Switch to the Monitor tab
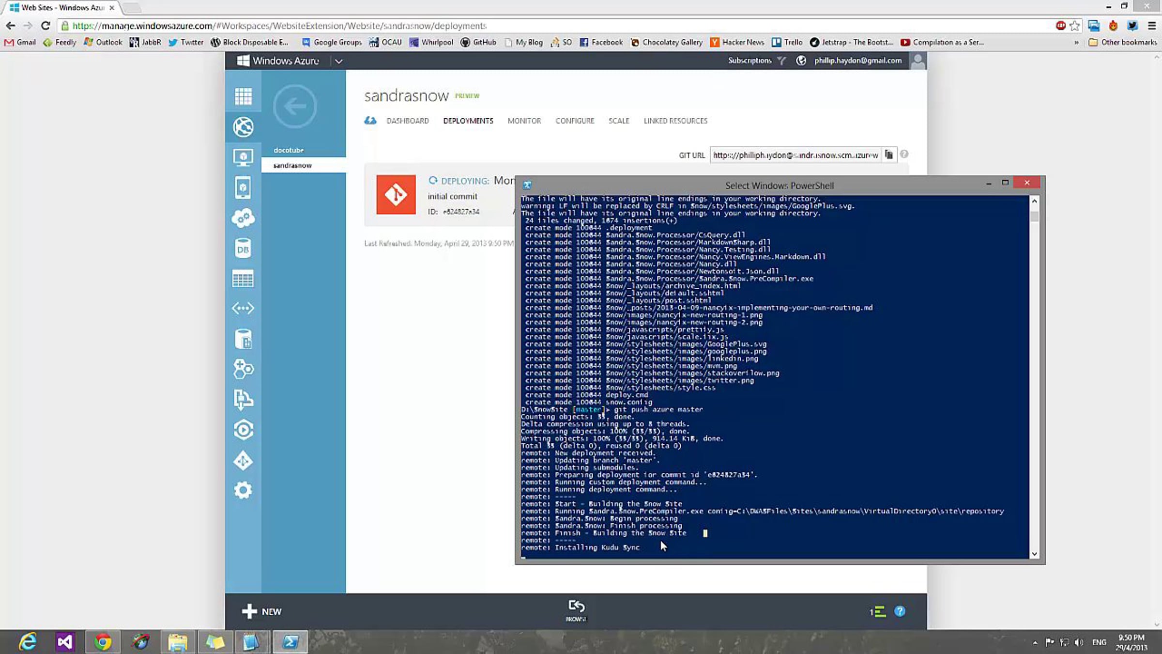The image size is (1162, 654). pyautogui.click(x=524, y=121)
